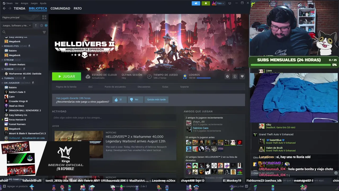
Task: Go forward using the Steam forward arrow
Action: click(x=10, y=8)
